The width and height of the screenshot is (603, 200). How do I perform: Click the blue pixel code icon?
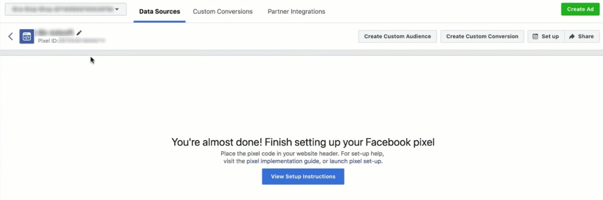pyautogui.click(x=26, y=36)
